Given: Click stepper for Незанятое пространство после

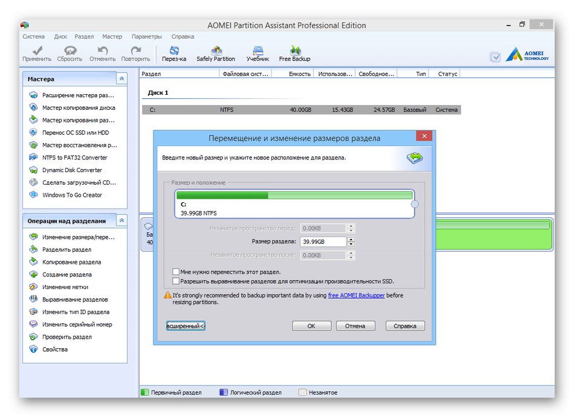Looking at the screenshot, I should click(x=351, y=255).
